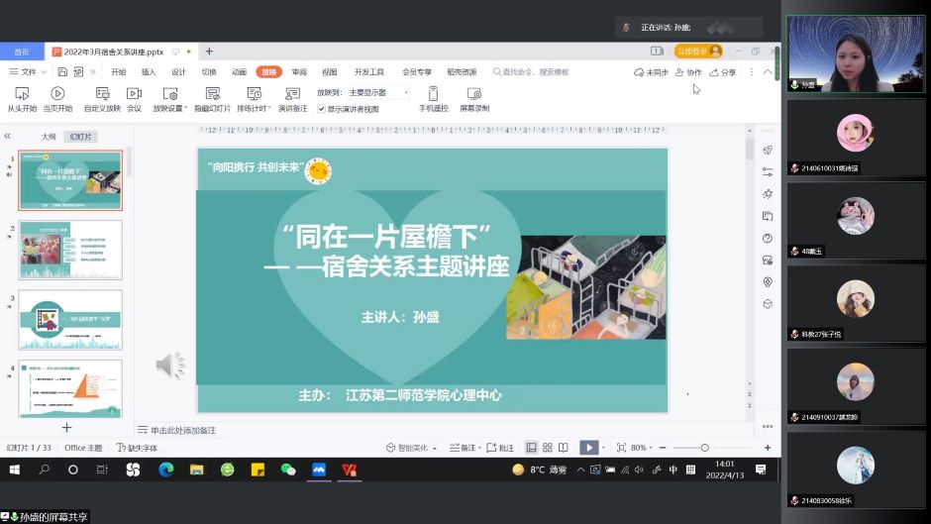
Task: Click 隐藏幻灯片 hide slide icon
Action: 212,93
